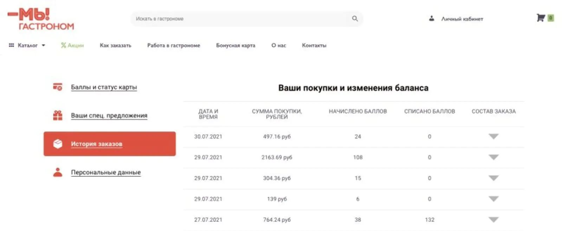The height and width of the screenshot is (231, 562).
Task: Click the accrued points value 38
Action: 358,220
